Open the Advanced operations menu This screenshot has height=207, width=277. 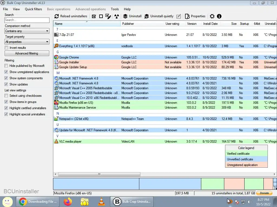pos(91,9)
